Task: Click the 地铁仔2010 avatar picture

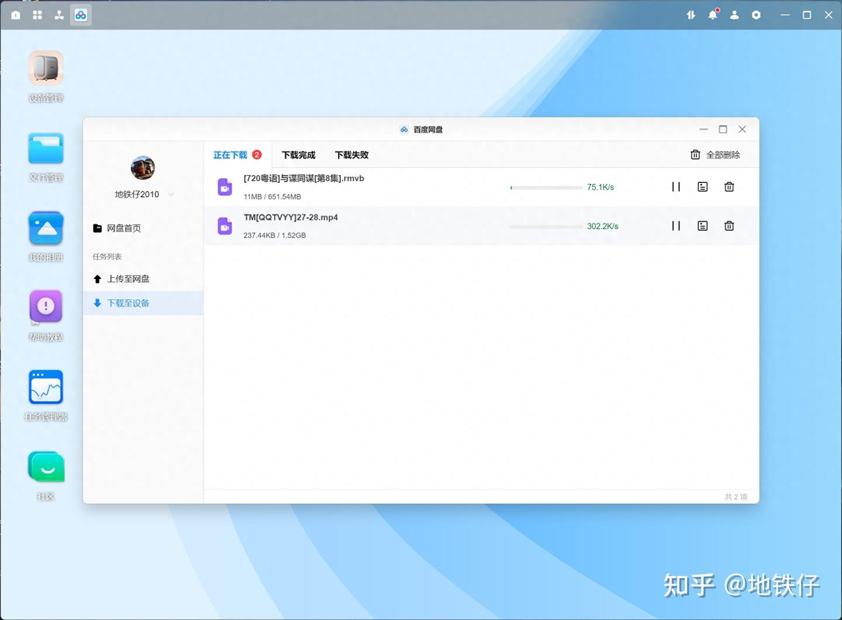Action: [143, 168]
